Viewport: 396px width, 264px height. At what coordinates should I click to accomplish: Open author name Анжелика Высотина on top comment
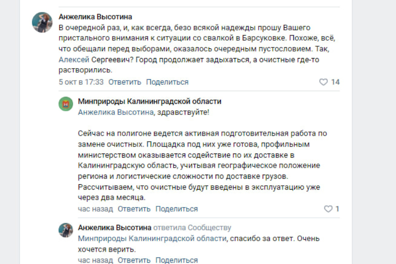point(95,17)
